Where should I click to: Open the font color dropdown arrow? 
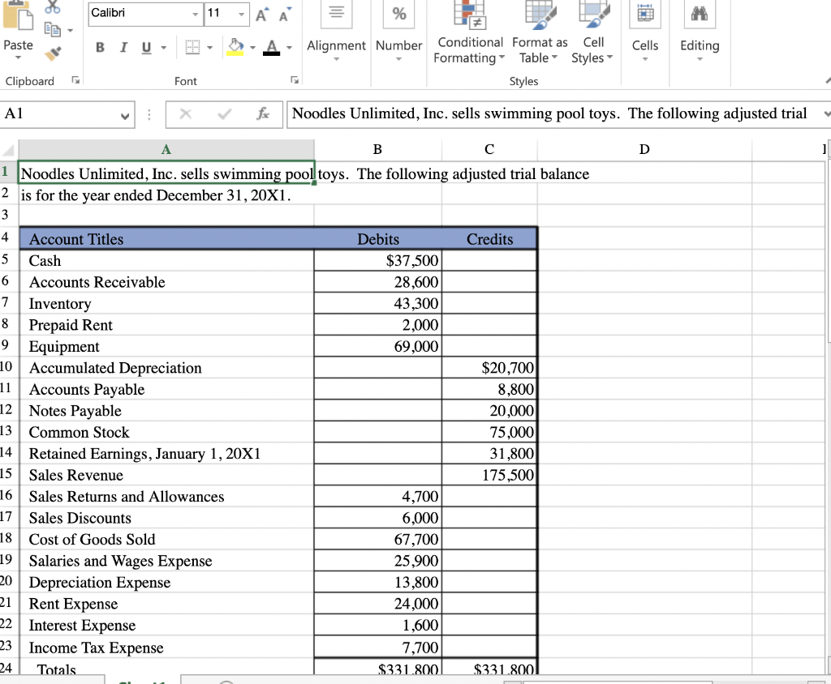tap(289, 48)
